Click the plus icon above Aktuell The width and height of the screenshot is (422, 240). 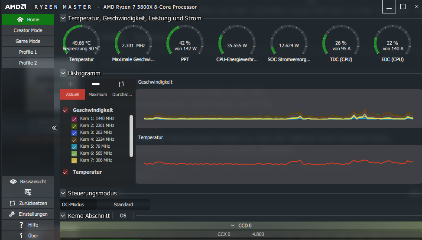(x=71, y=84)
